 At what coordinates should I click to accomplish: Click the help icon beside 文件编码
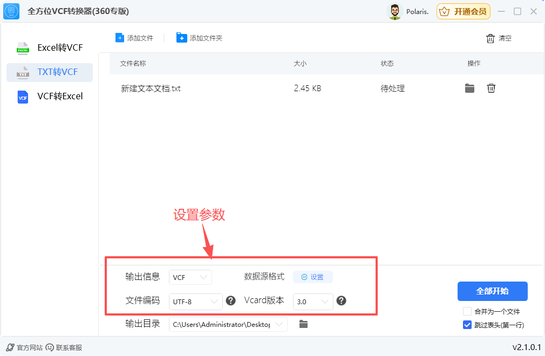231,301
